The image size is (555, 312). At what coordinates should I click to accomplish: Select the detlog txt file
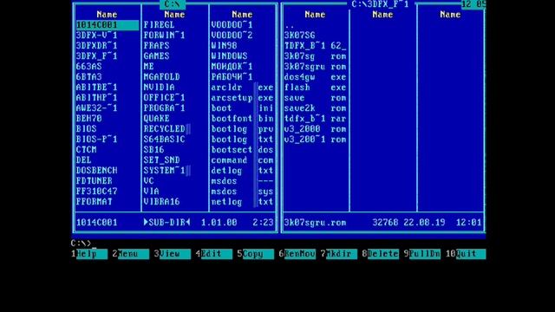[242, 171]
